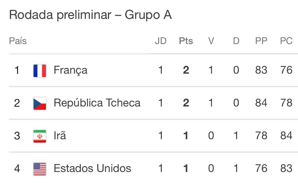Click the Rodada preliminar – Grupo A title
This screenshot has height=183, width=298.
pyautogui.click(x=91, y=15)
